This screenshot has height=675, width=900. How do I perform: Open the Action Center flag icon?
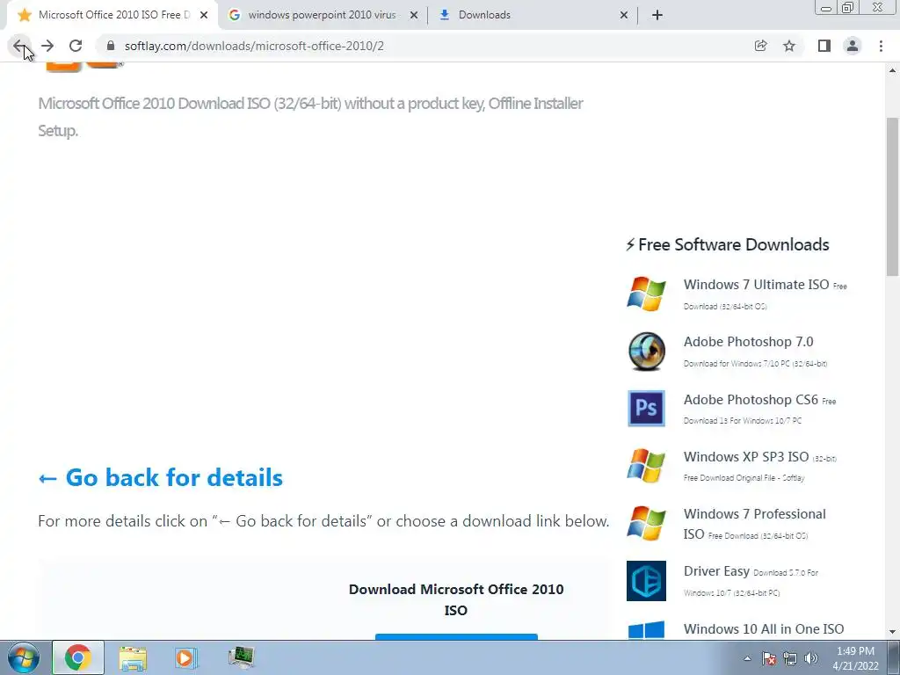pos(770,658)
